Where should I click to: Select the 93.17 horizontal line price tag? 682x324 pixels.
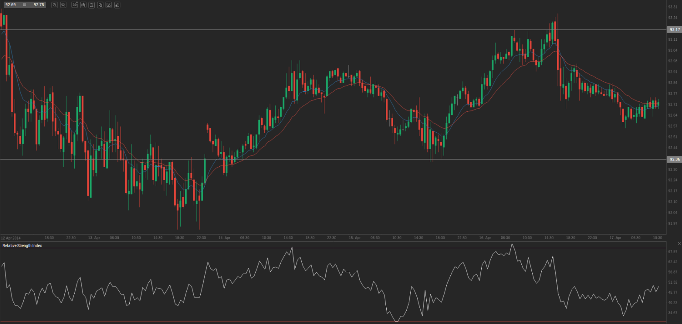tap(674, 30)
